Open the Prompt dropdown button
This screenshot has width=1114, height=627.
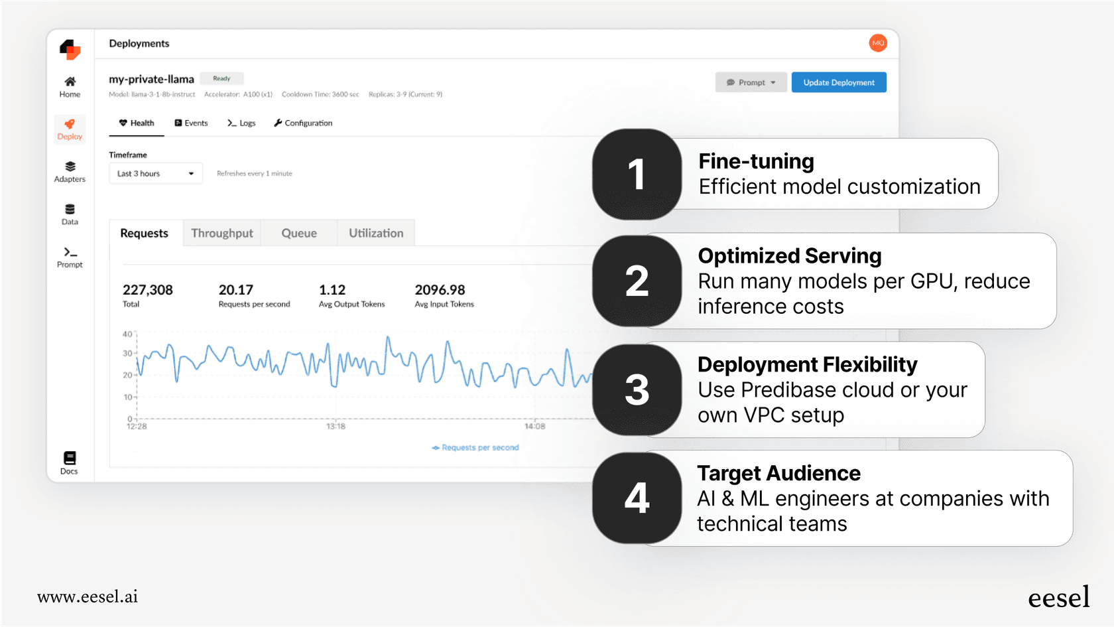pos(751,82)
